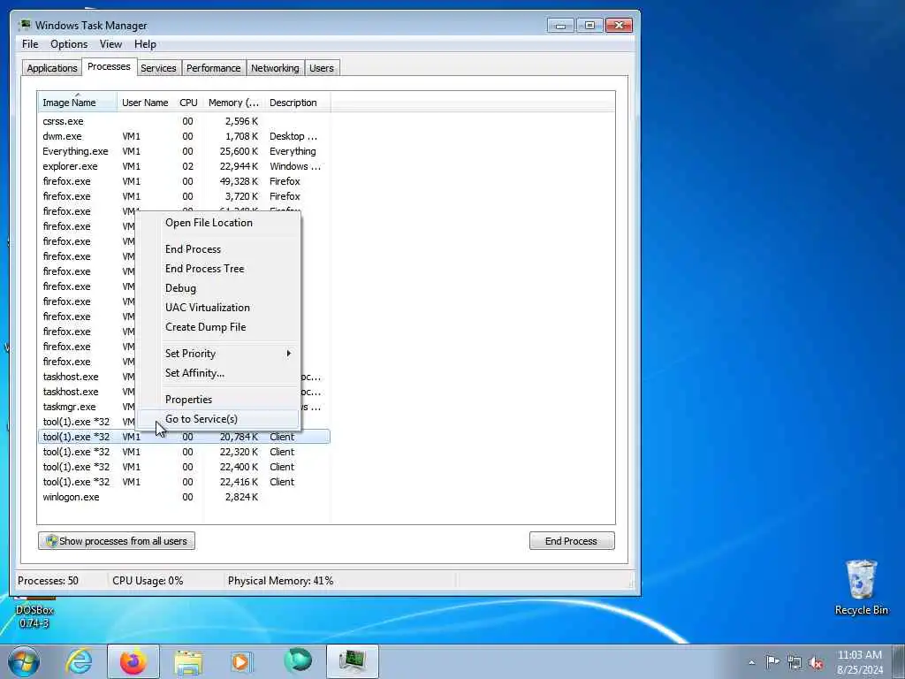The height and width of the screenshot is (679, 905).
Task: Go to the Performance tab
Action: pyautogui.click(x=214, y=68)
